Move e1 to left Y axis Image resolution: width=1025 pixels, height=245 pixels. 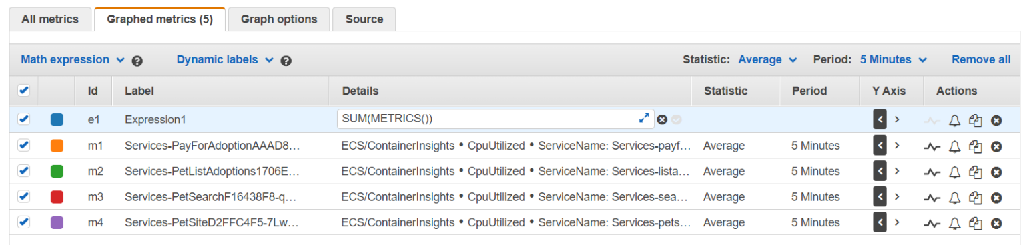coord(880,120)
